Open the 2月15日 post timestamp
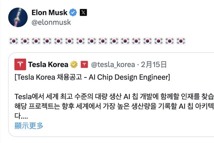The height and width of the screenshot is (143, 214). tap(154, 64)
